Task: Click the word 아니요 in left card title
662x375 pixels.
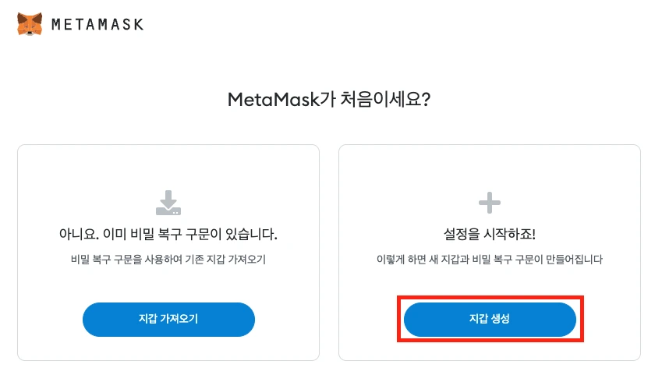Action: [x=76, y=234]
